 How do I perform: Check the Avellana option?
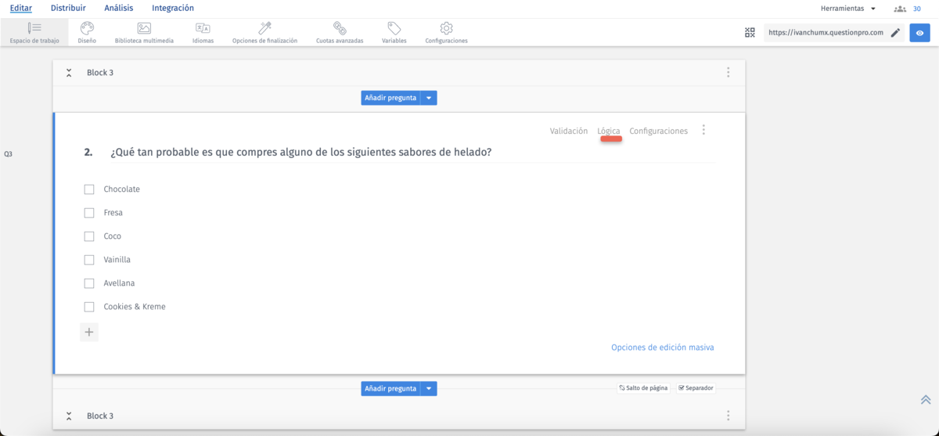(x=89, y=283)
